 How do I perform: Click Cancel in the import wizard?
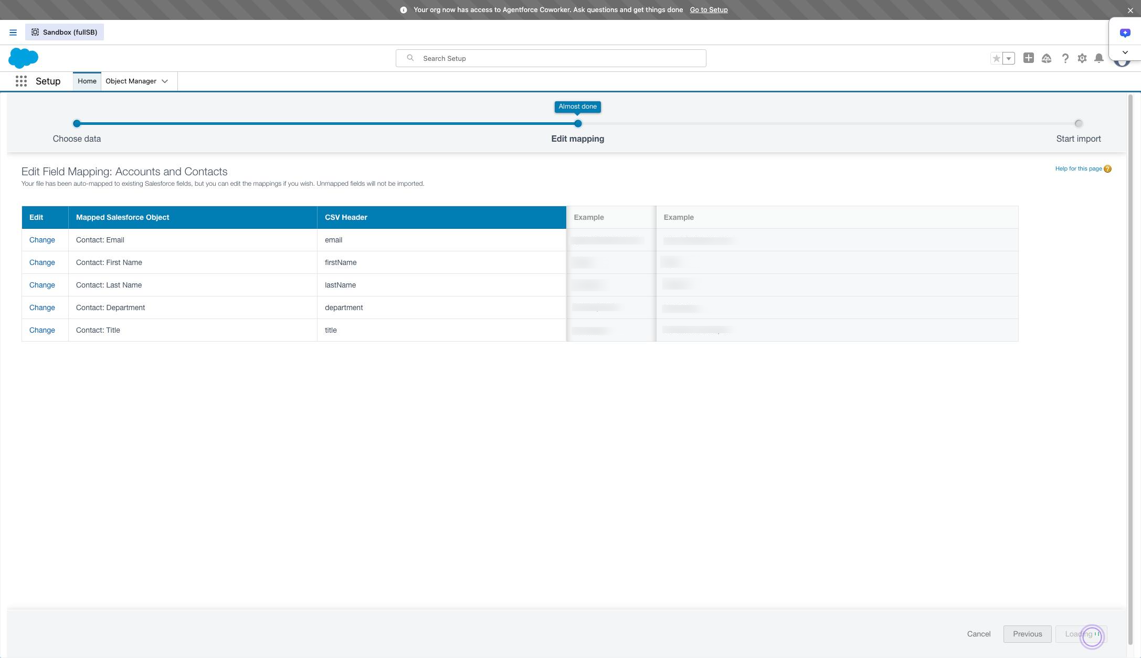[x=979, y=634]
